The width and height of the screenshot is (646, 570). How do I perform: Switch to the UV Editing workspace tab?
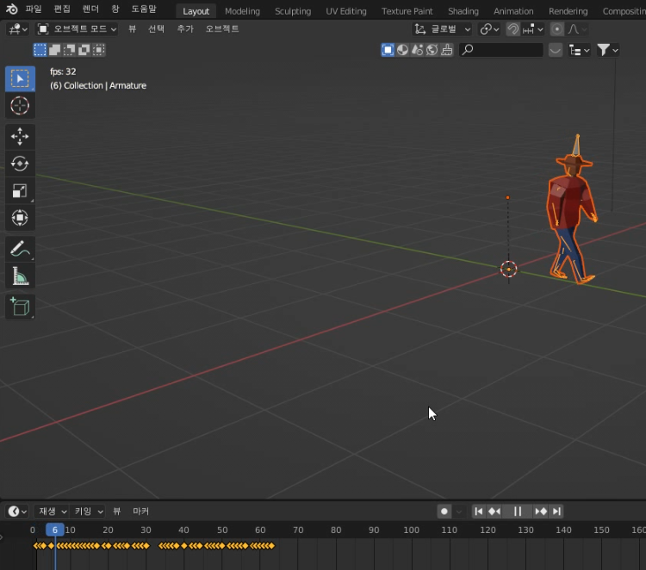[x=346, y=11]
